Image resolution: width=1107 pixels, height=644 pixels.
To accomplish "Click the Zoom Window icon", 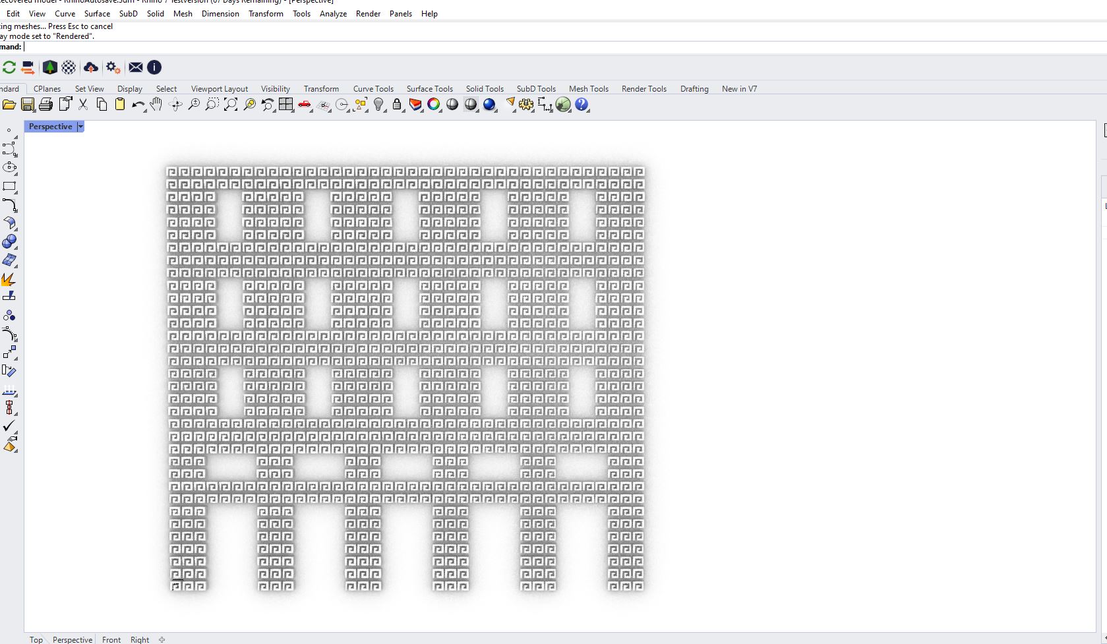I will tap(212, 105).
